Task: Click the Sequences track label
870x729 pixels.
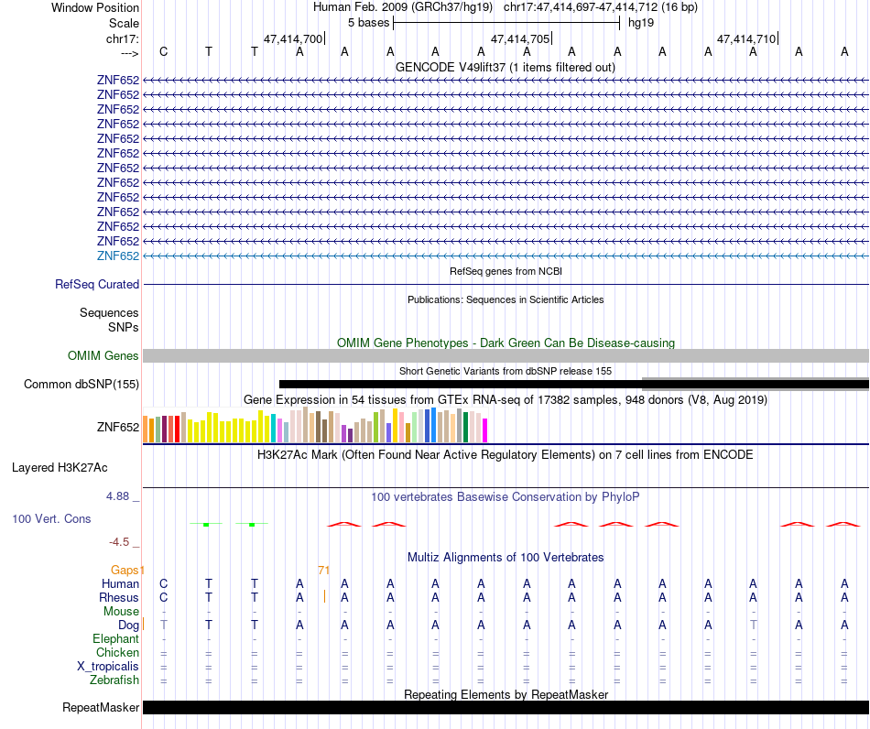Action: coord(109,312)
